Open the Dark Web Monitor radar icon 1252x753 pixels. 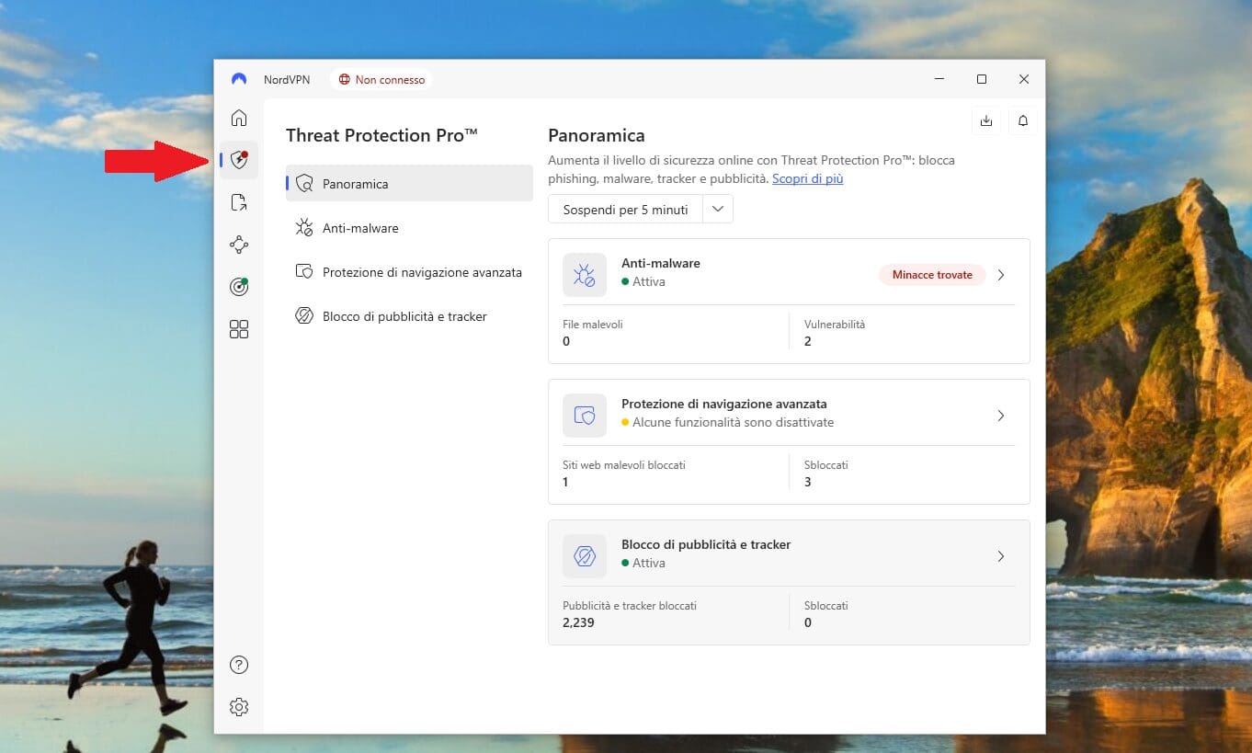tap(239, 287)
